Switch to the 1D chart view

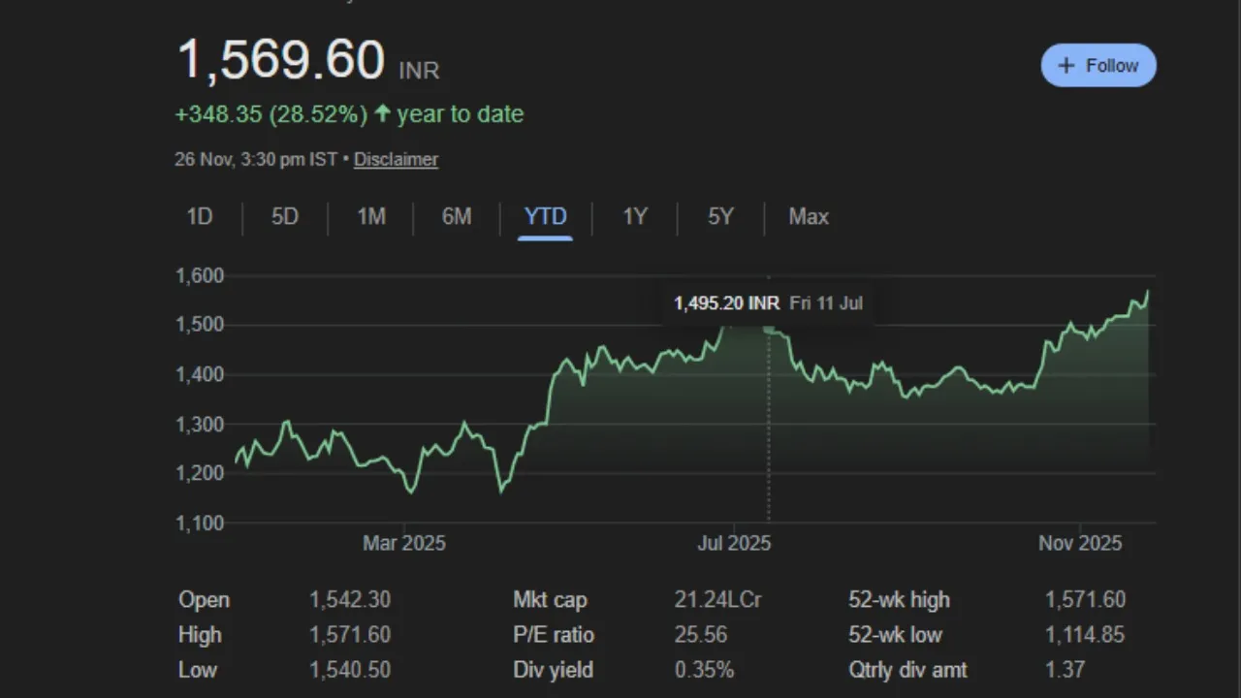199,216
